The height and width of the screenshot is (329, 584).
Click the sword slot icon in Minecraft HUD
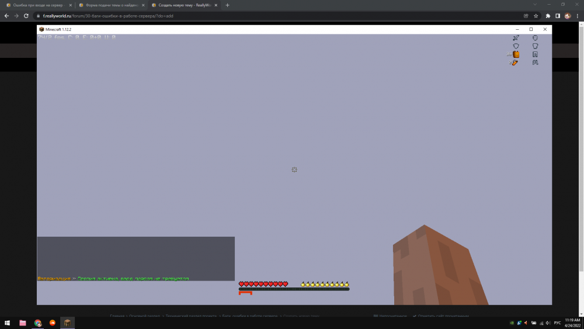click(x=516, y=37)
